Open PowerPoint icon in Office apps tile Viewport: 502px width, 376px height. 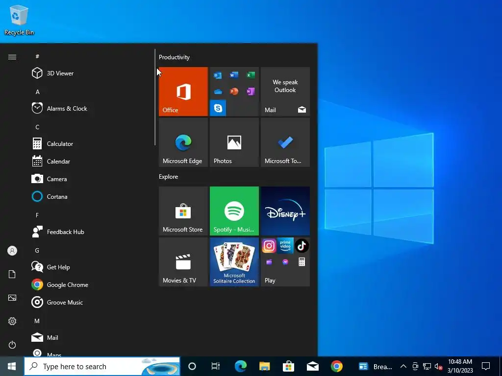(234, 92)
